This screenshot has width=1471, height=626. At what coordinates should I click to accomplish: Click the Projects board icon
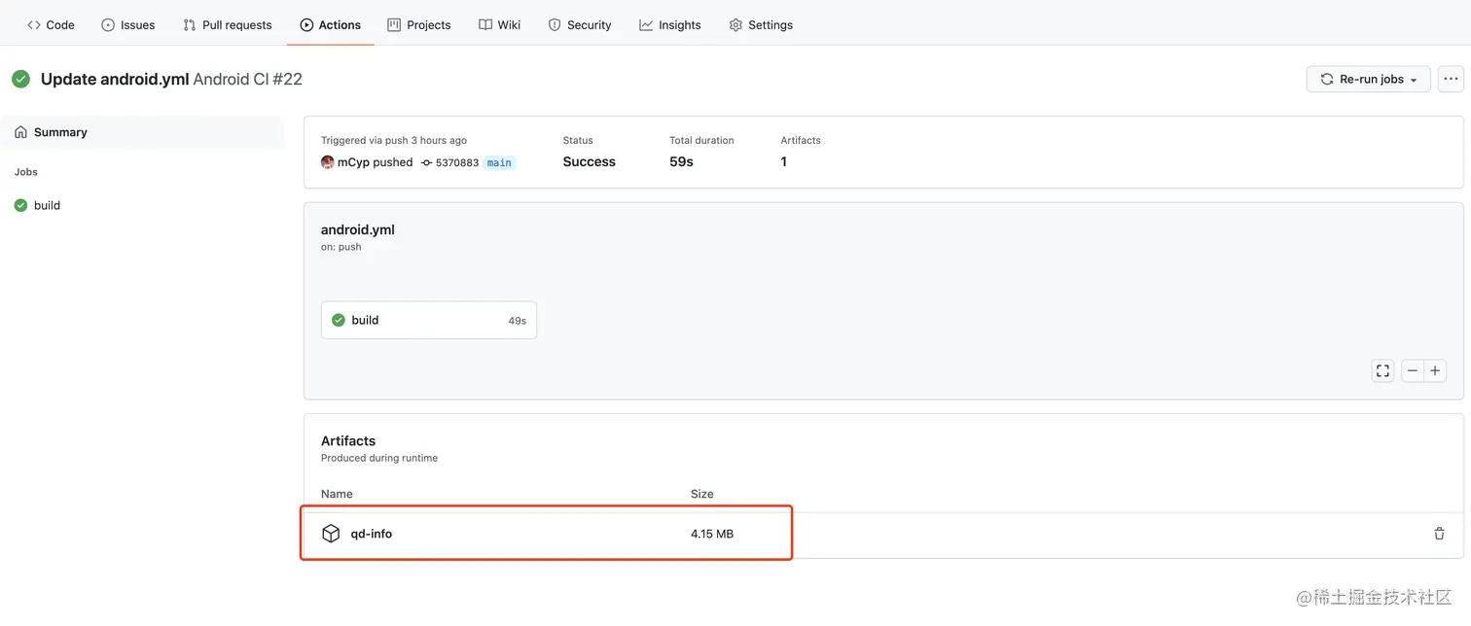coord(394,24)
